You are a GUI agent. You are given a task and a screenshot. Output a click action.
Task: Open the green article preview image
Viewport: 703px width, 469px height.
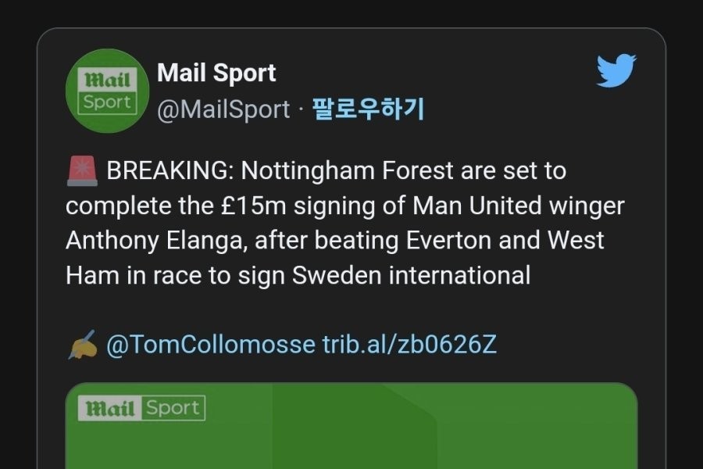[351, 430]
